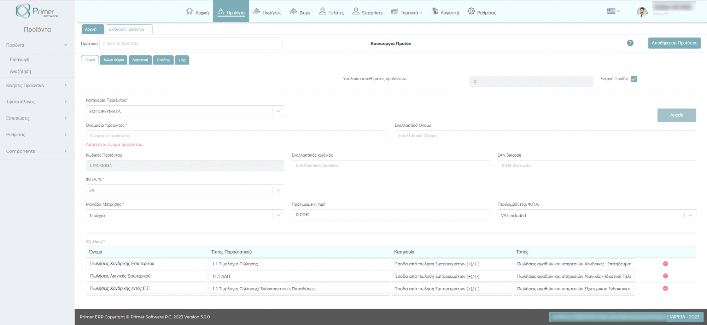Toggle the Ενεργό Προϊόν checkbox

click(634, 79)
